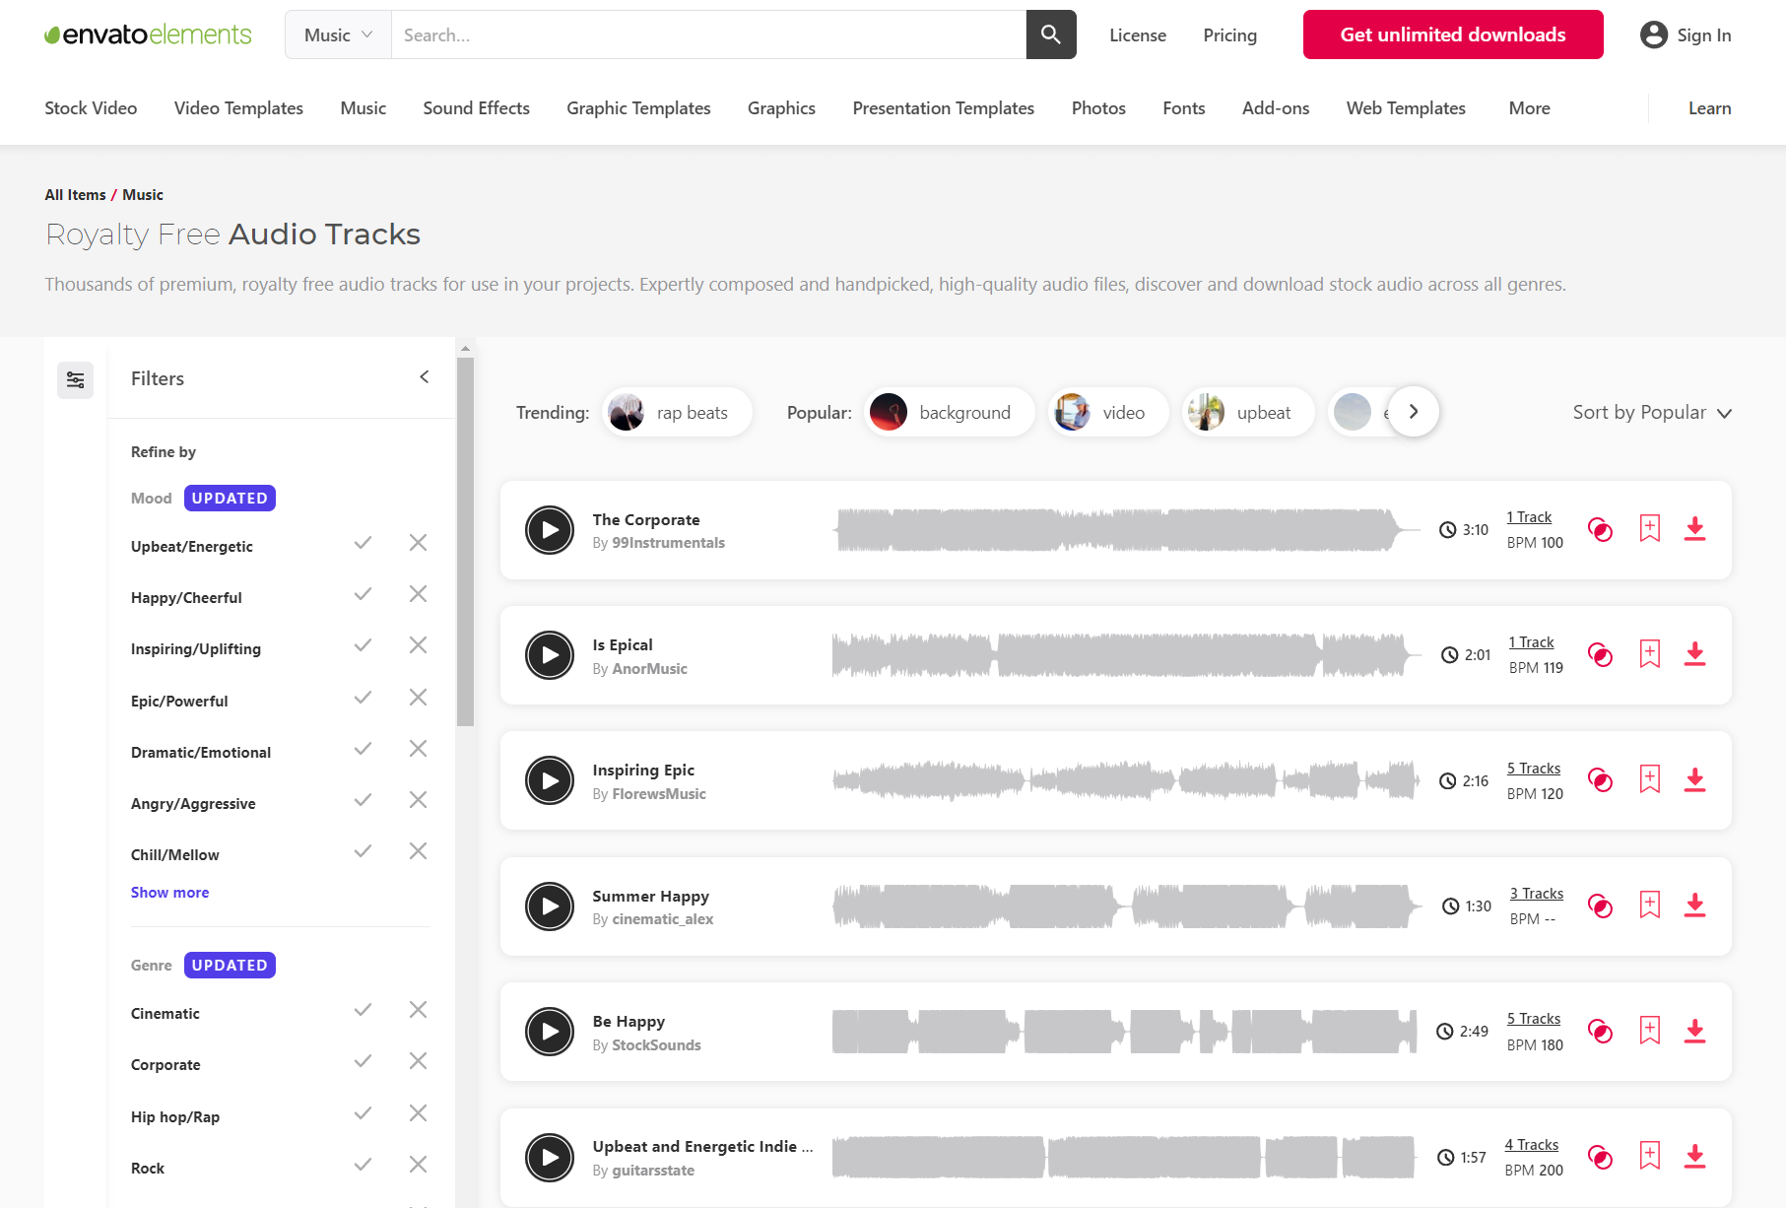Image resolution: width=1786 pixels, height=1208 pixels.
Task: Open the Pricing link
Action: click(x=1230, y=35)
